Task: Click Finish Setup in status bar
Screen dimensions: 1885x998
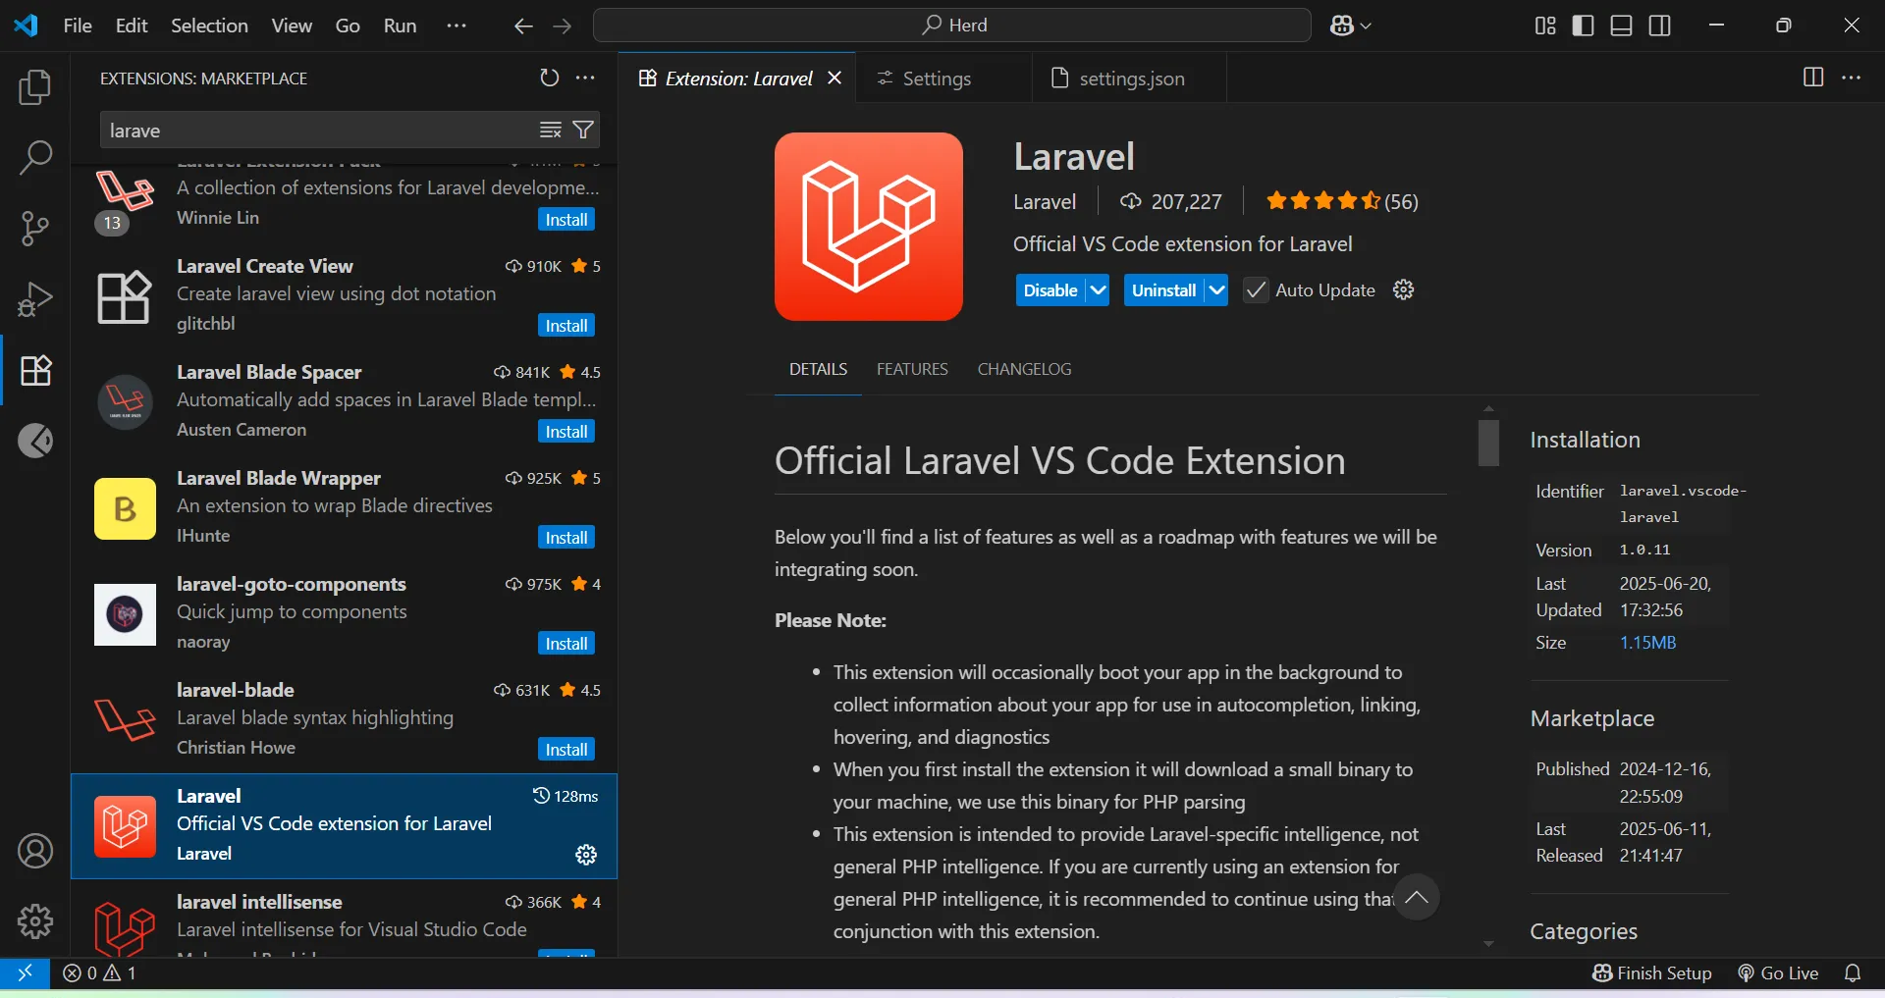Action: coord(1651,972)
